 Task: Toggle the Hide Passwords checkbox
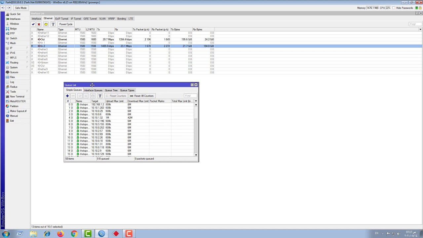coord(394,8)
